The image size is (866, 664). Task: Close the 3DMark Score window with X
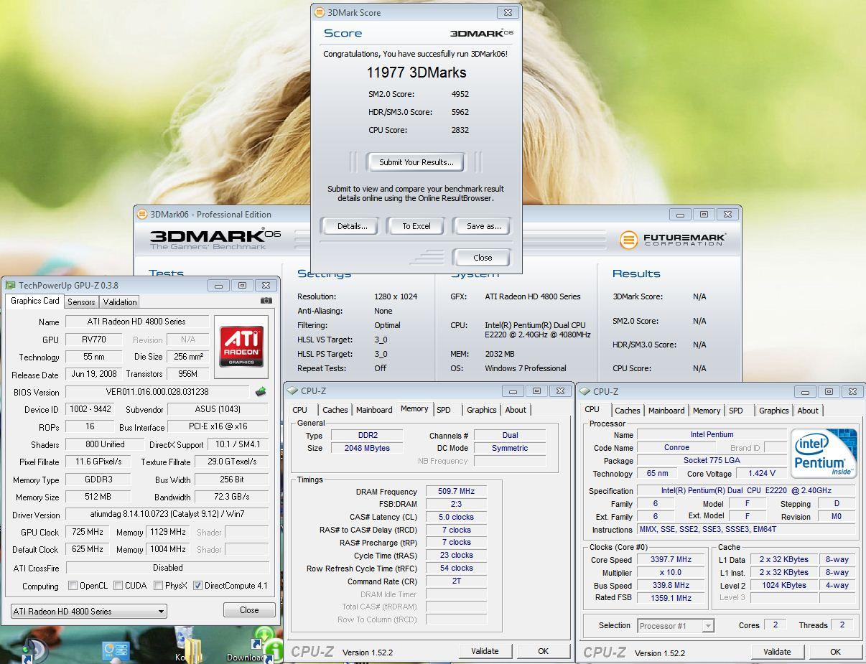(508, 12)
